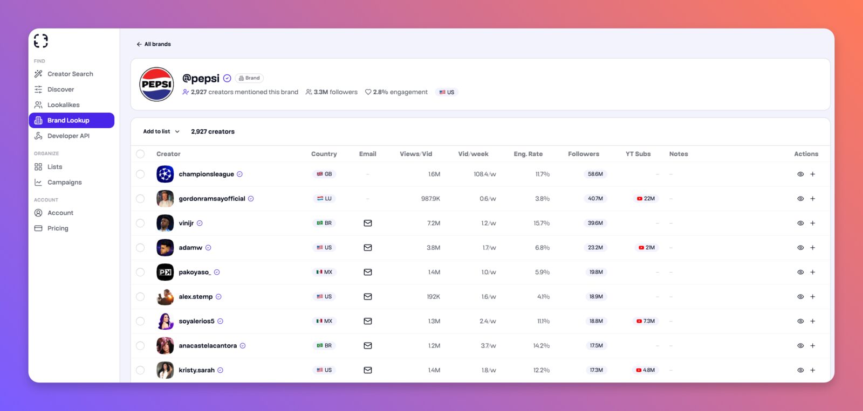Add adamw with plus icon
The image size is (863, 411).
(813, 248)
